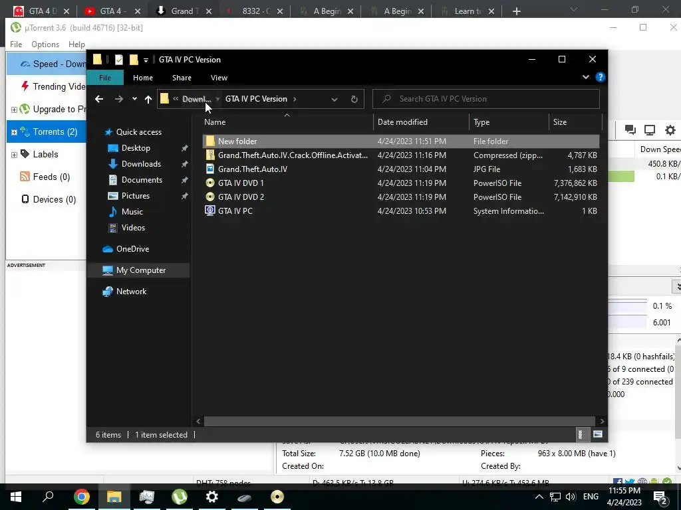Open Downloads in the navigation pane
The image size is (681, 510).
point(141,164)
